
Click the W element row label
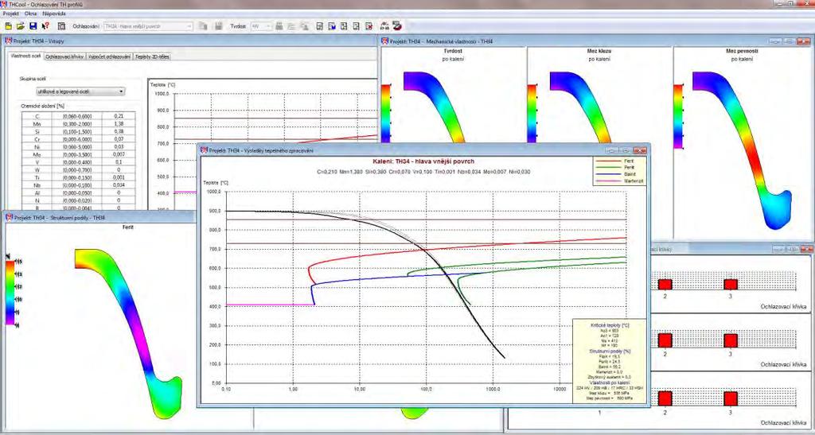click(x=37, y=169)
